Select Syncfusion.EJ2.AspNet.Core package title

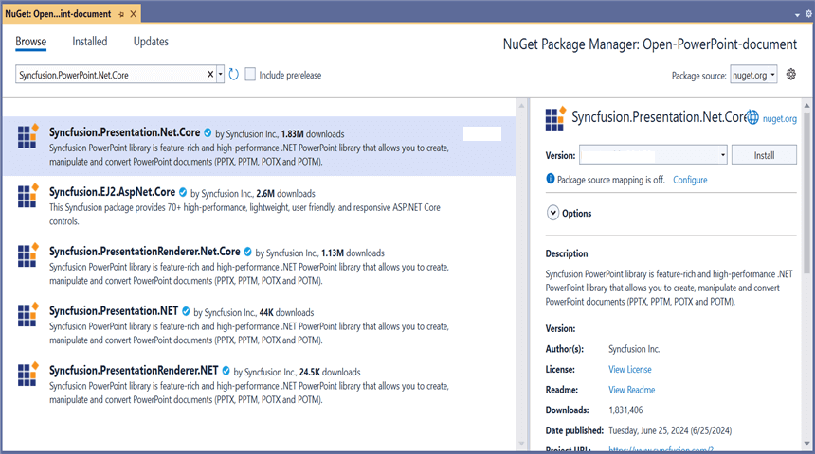(112, 192)
